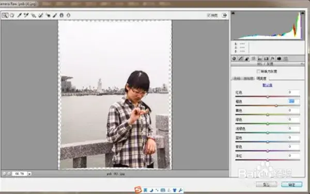Switch to the 饱和度 saturation tab
The height and width of the screenshot is (194, 310).
[x=249, y=78]
